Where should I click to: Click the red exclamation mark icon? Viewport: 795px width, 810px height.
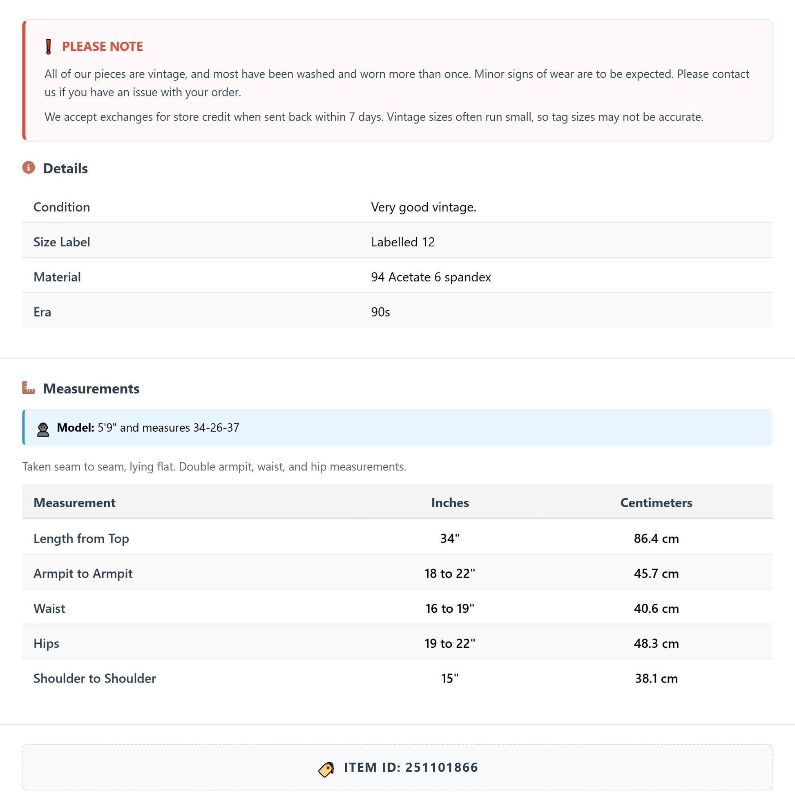click(x=49, y=46)
